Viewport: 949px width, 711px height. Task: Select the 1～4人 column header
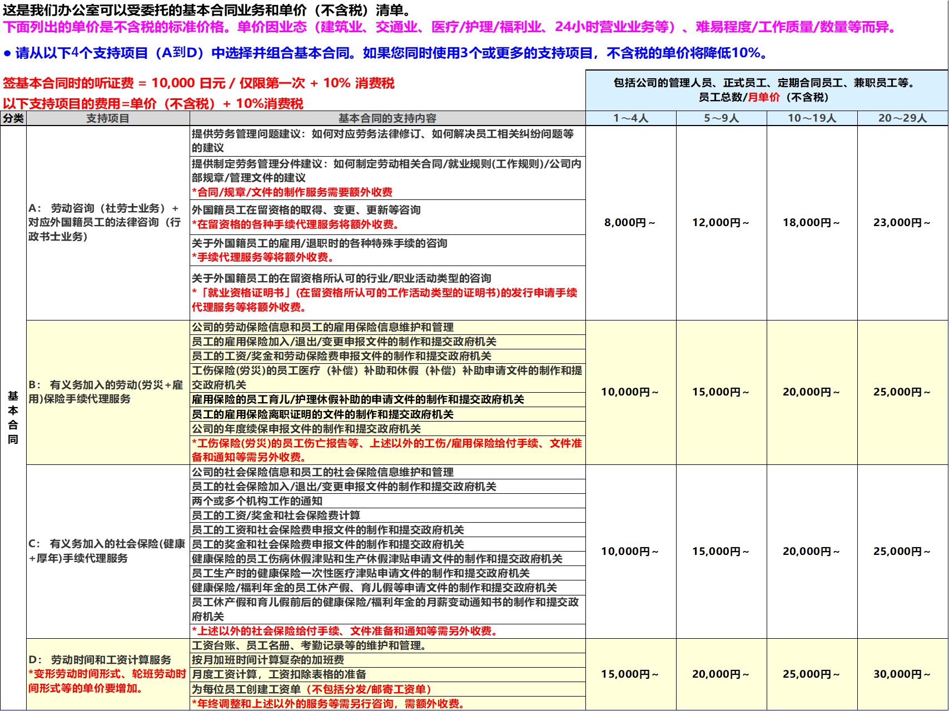tap(631, 118)
